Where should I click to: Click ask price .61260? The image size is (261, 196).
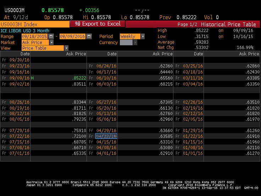click(252, 131)
